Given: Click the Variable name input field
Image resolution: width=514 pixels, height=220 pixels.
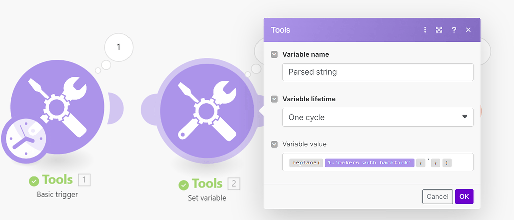Looking at the screenshot, I should coord(377,72).
